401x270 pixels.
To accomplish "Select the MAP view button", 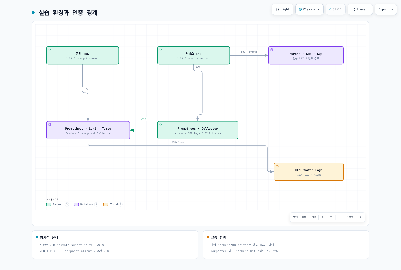I will [304, 217].
